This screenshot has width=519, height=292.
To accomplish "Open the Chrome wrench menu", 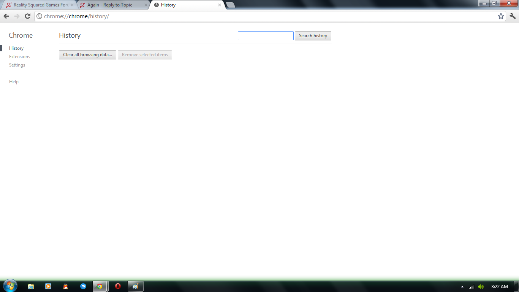I will [513, 16].
